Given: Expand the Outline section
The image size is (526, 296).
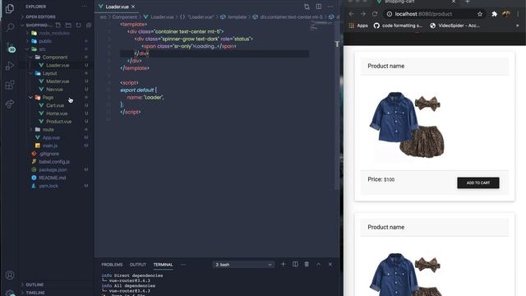Looking at the screenshot, I should (35, 284).
